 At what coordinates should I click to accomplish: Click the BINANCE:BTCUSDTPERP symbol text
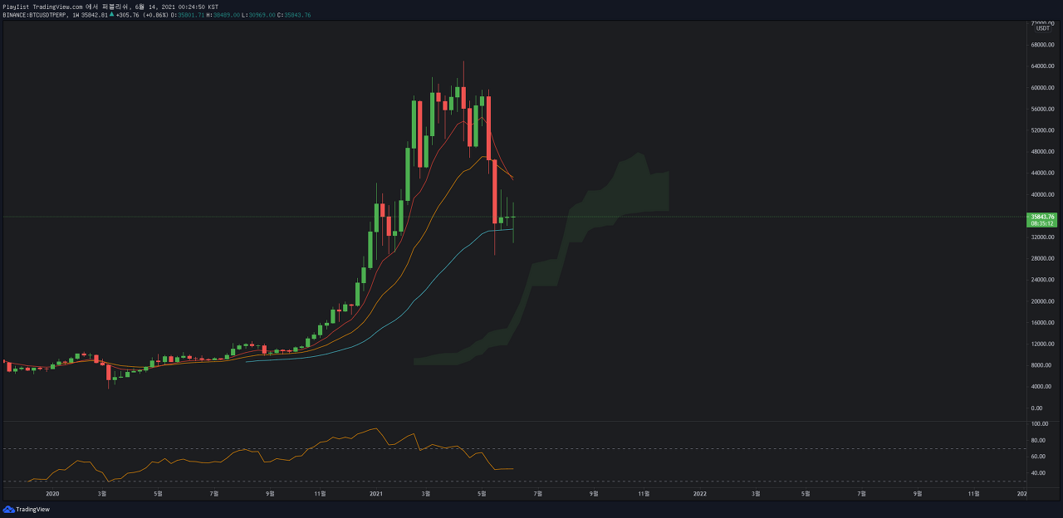tap(33, 15)
